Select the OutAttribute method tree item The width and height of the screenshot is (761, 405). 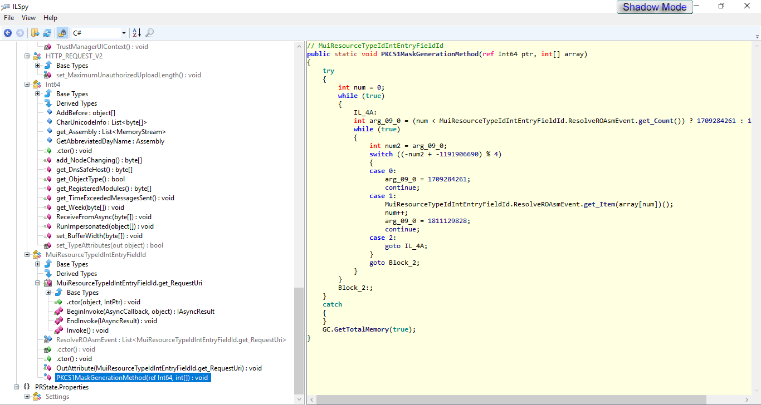pos(159,368)
